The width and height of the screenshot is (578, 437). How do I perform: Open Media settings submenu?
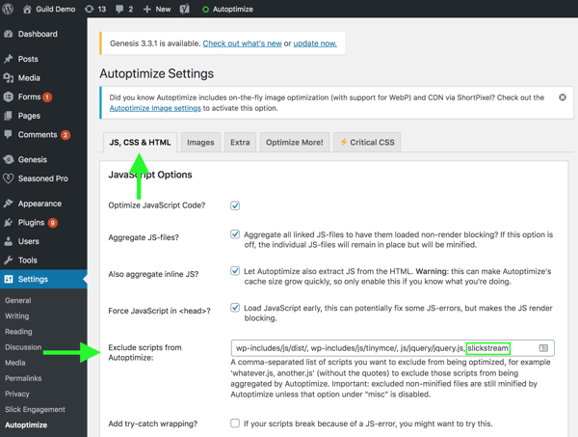pyautogui.click(x=15, y=363)
